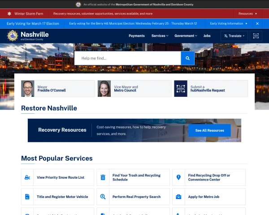Click Berry Hill Municipal Election banner text

point(133,23)
